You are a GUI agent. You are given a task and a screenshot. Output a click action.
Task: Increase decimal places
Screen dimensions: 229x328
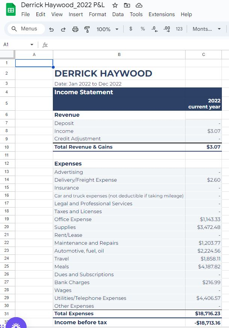point(167,29)
